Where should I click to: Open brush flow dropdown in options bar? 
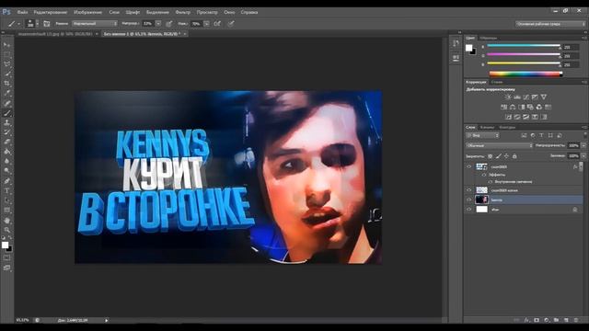click(x=206, y=24)
